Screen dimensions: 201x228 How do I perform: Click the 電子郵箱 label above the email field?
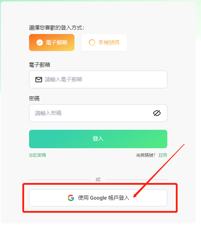(x=40, y=65)
